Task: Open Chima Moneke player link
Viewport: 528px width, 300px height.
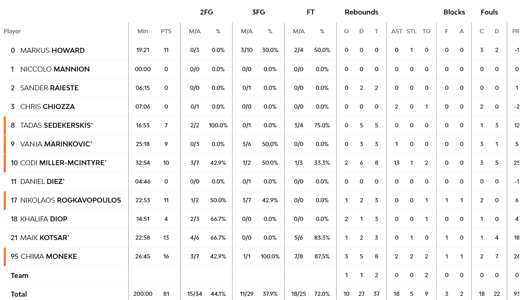Action: [x=49, y=256]
